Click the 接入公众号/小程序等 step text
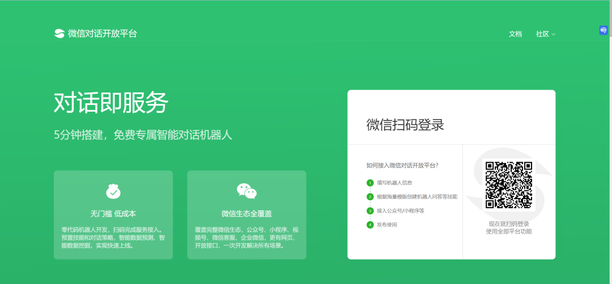The width and height of the screenshot is (612, 284). coord(401,211)
